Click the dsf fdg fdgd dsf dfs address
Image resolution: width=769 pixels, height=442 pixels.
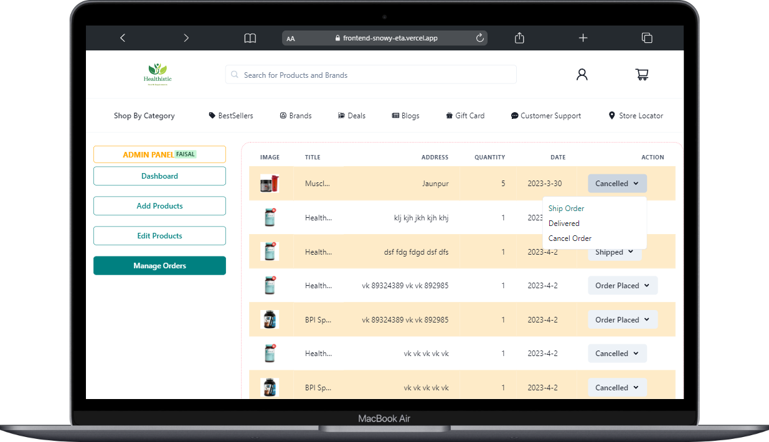tap(416, 252)
